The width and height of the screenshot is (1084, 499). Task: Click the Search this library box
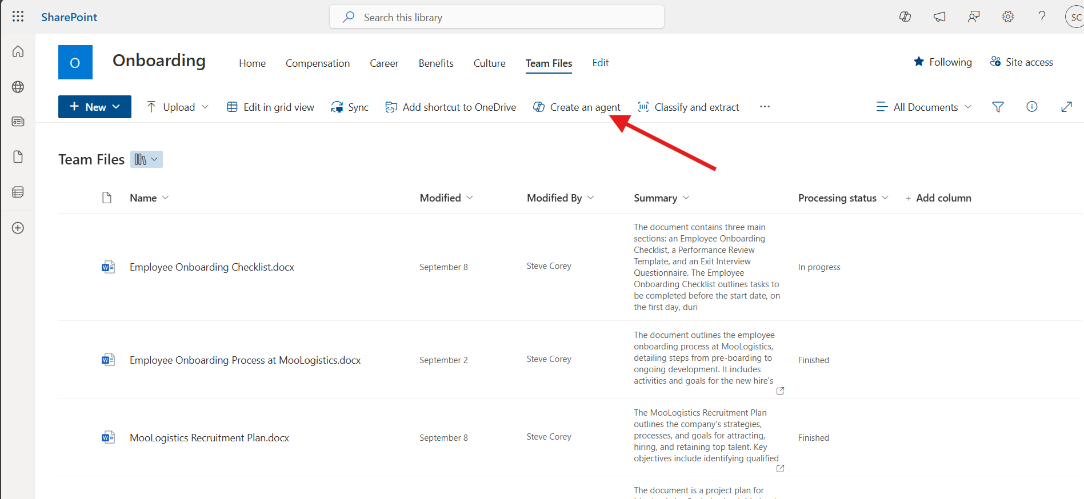[497, 17]
